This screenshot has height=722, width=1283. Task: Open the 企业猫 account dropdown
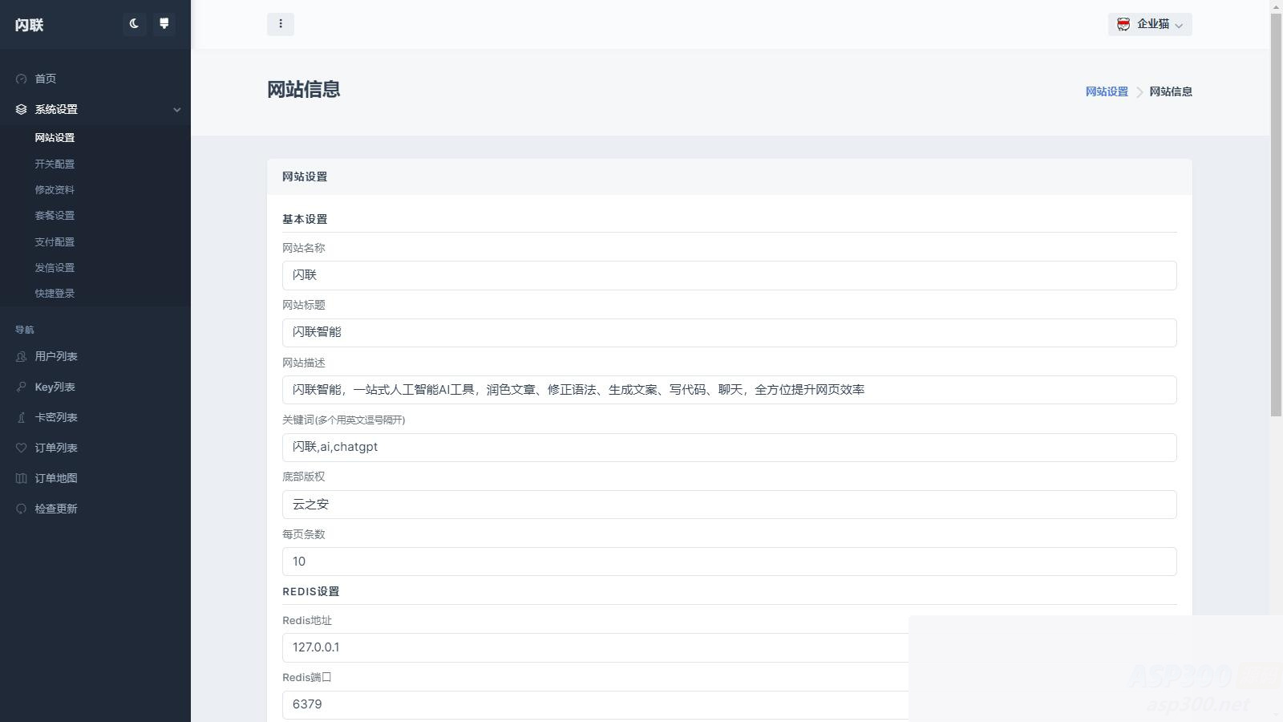point(1149,24)
